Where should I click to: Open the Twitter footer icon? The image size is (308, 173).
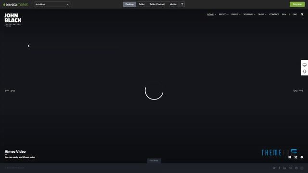coord(274,168)
